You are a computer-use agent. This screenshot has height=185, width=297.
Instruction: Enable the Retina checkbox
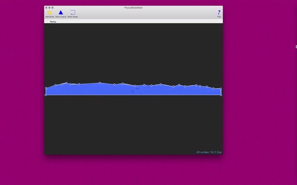coord(48,22)
